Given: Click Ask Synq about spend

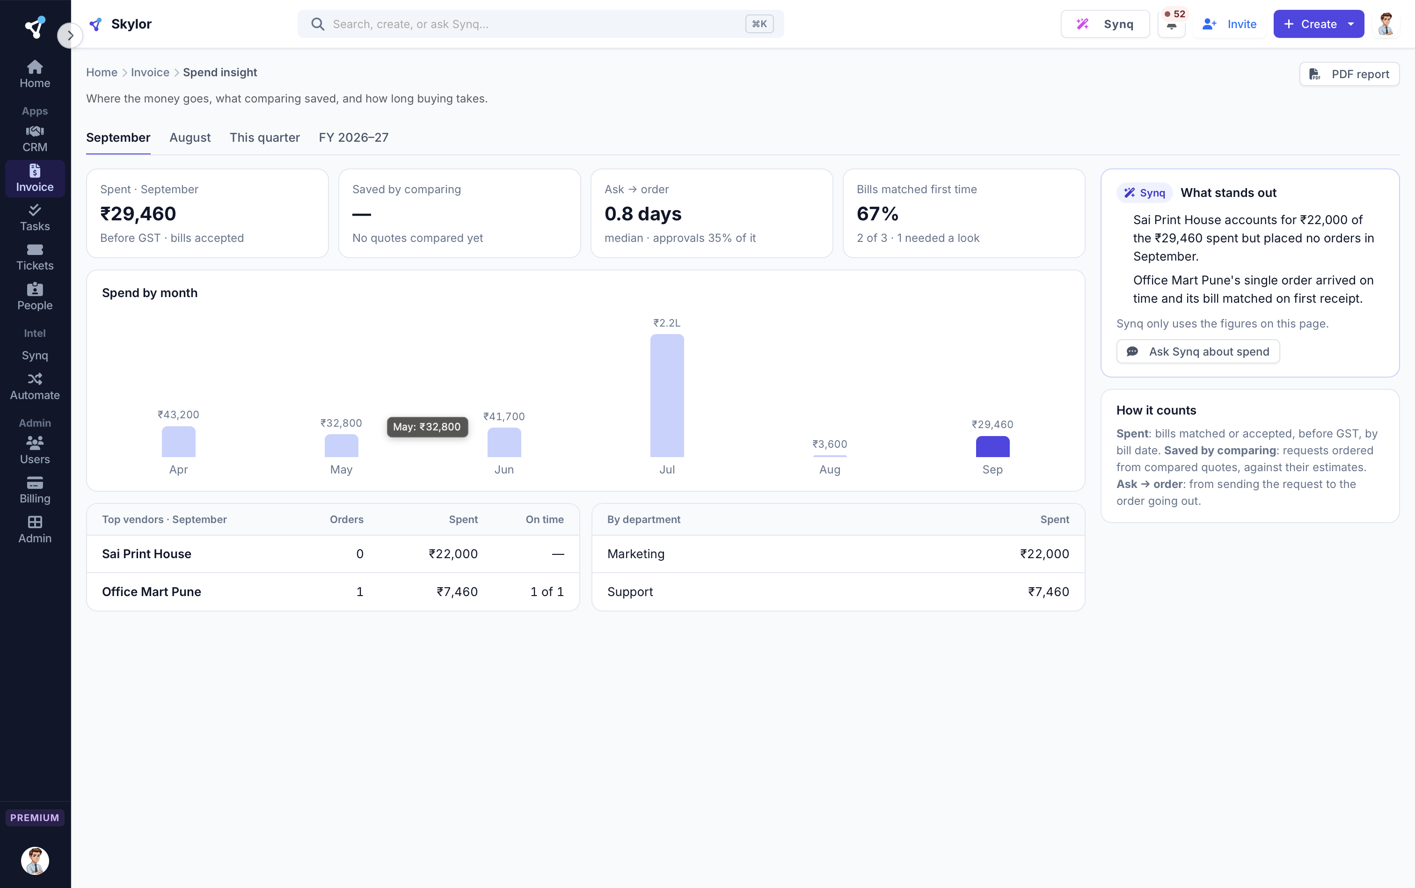Looking at the screenshot, I should tap(1198, 351).
